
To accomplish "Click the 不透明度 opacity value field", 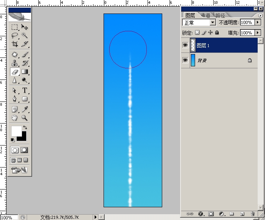I will [x=247, y=22].
